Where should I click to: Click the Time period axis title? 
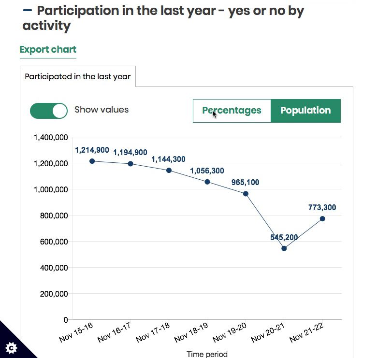pos(207,354)
